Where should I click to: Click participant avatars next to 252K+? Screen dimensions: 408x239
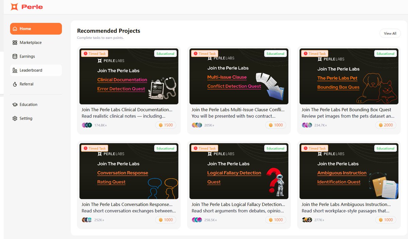tap(87, 220)
